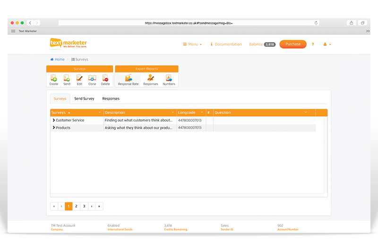Switch to the Send Survey tab
Image resolution: width=378 pixels, height=252 pixels.
click(x=84, y=99)
